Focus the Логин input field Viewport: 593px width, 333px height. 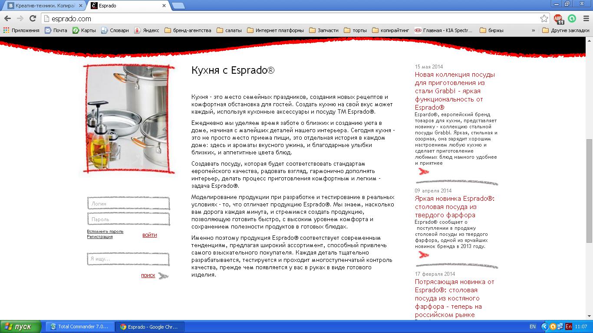128,203
